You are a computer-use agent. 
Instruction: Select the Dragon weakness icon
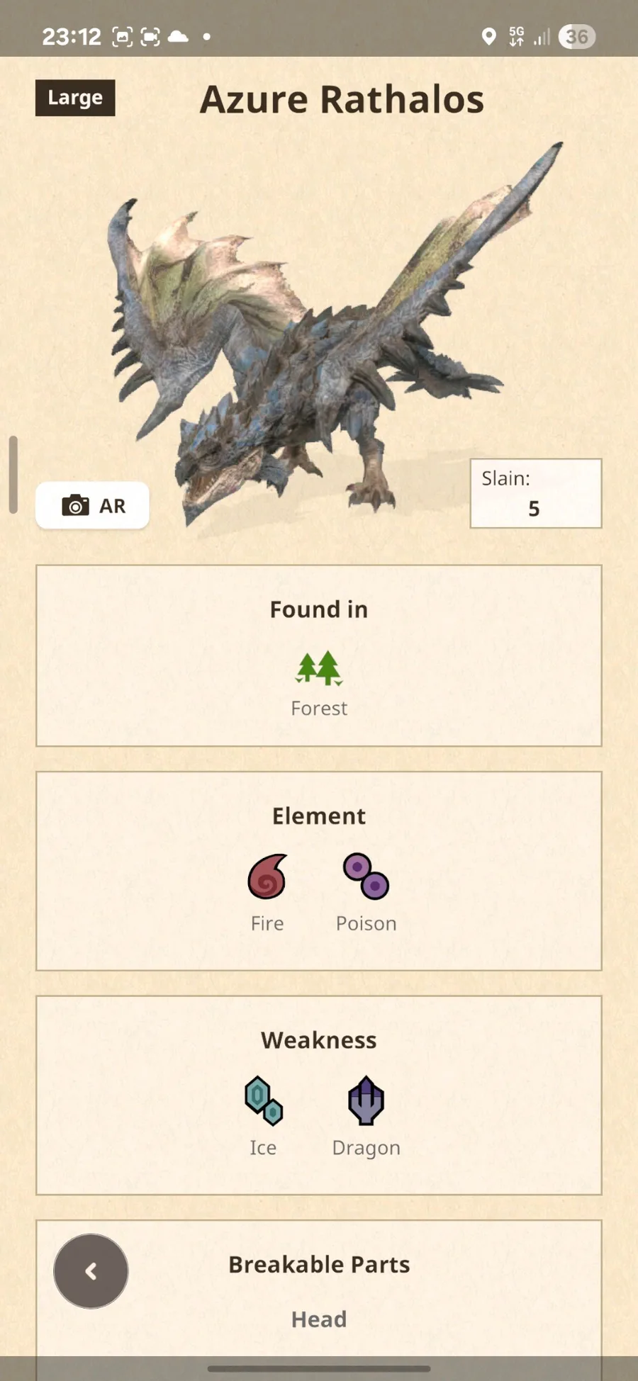(366, 1100)
